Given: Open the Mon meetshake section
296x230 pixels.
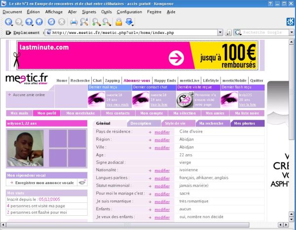Looking at the screenshot, I should click(x=80, y=113).
